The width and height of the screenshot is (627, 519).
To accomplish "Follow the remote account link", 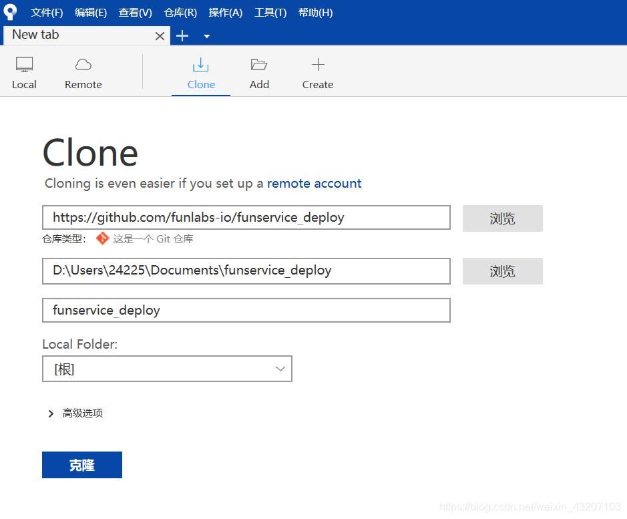I will click(x=314, y=183).
